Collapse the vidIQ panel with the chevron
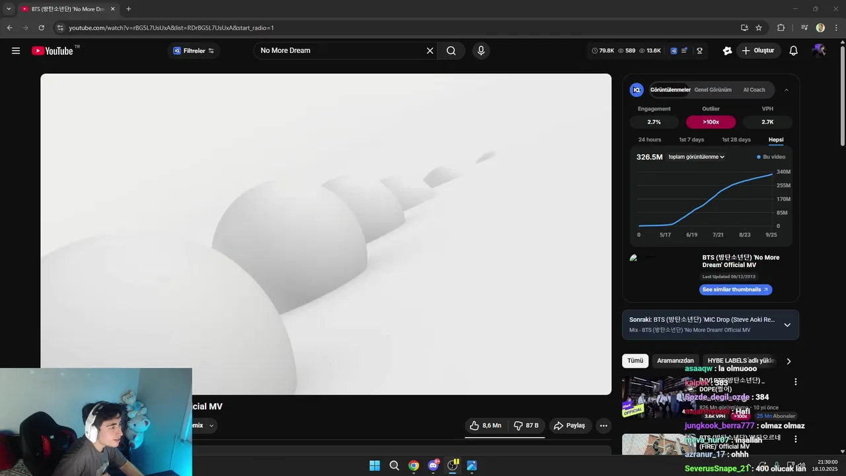Image resolution: width=846 pixels, height=476 pixels. coord(787,90)
